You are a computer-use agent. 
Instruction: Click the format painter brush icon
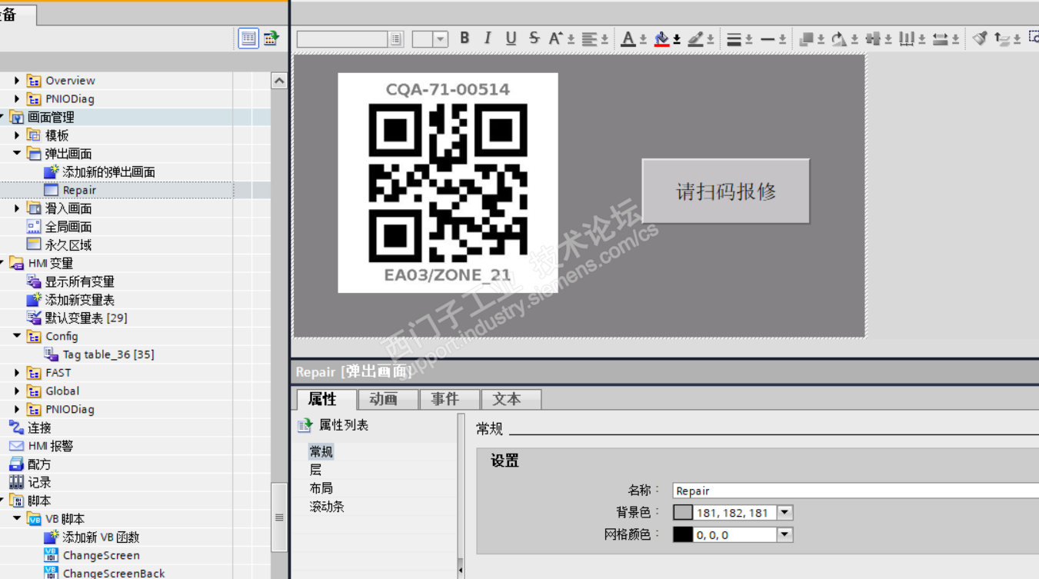pos(979,38)
